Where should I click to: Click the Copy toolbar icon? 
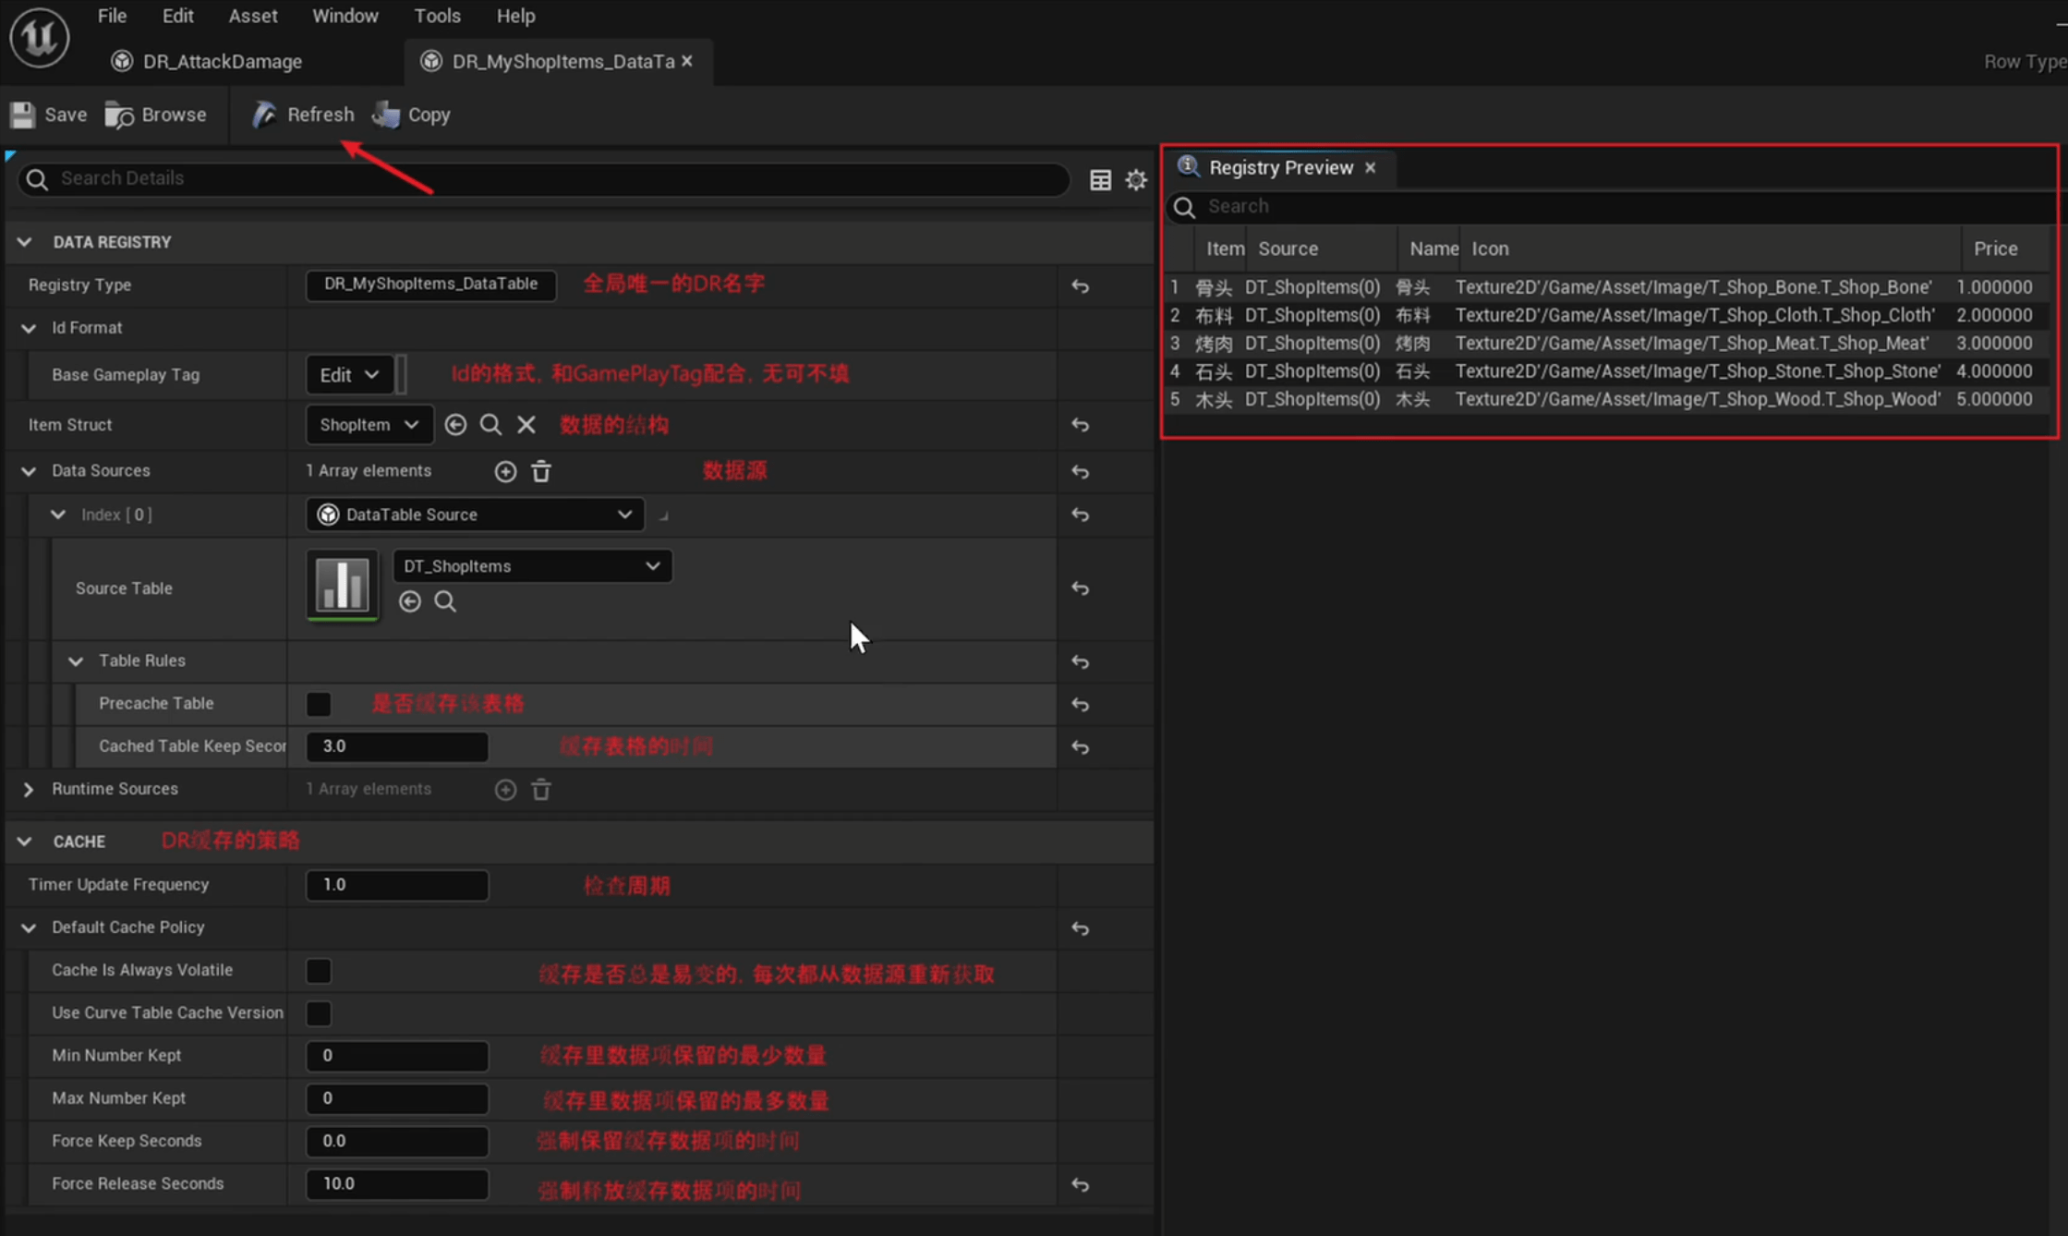point(386,115)
